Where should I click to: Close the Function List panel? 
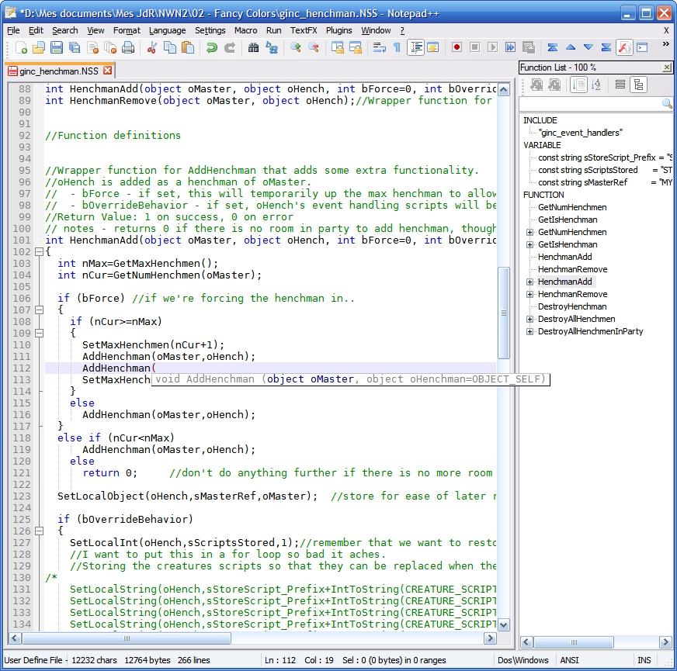[667, 67]
